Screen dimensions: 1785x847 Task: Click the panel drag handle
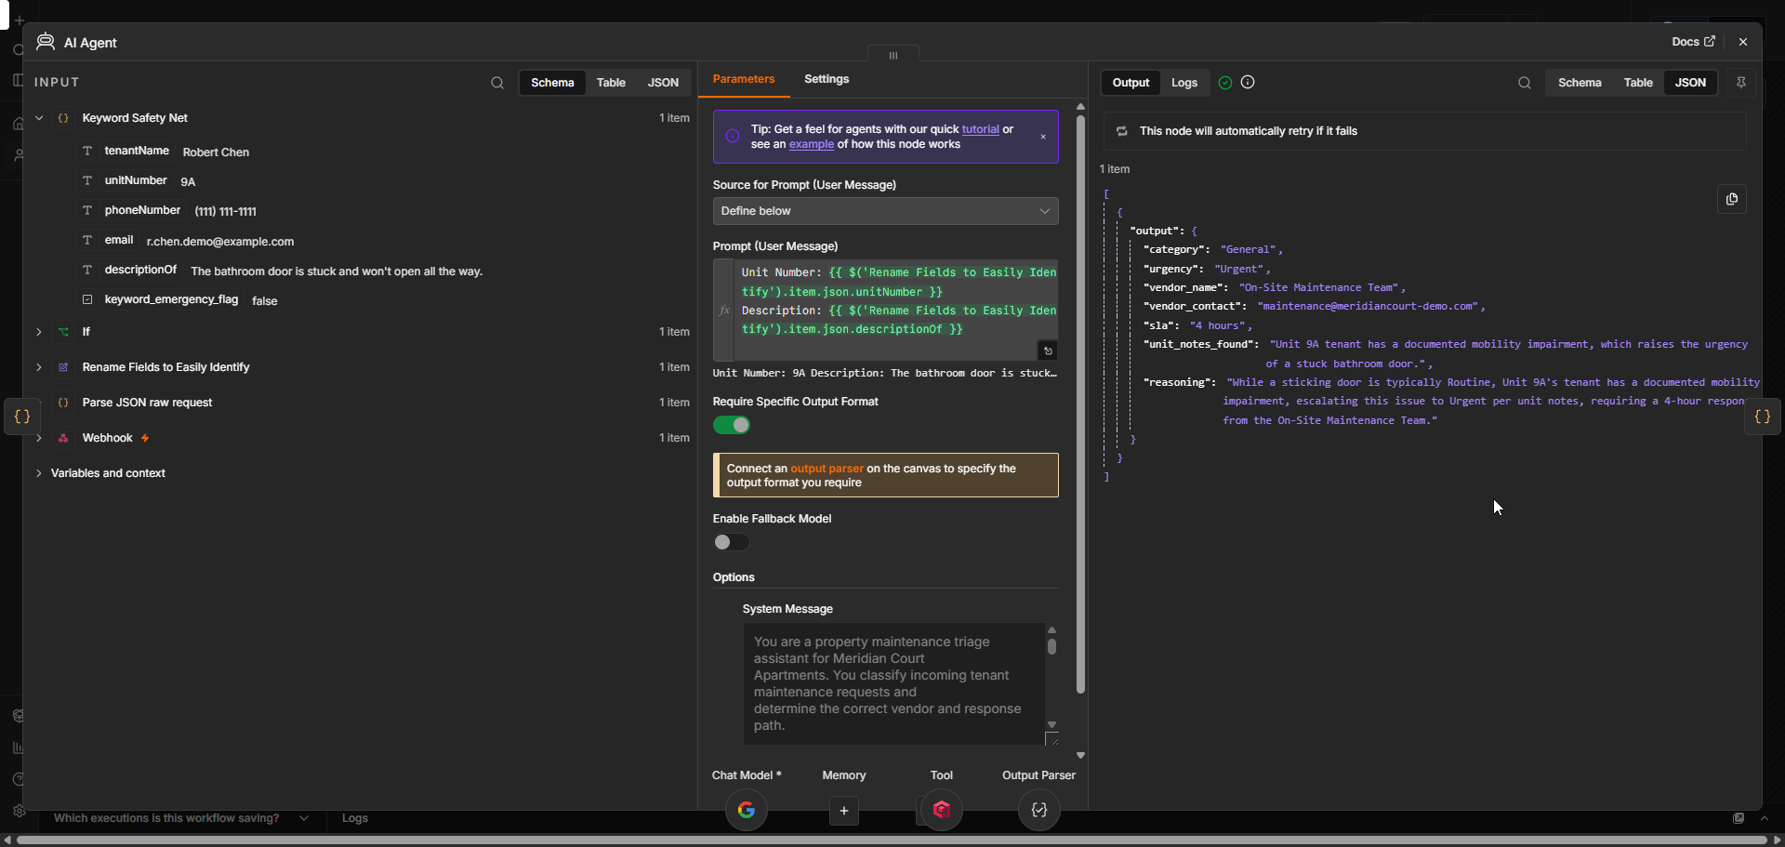(893, 56)
